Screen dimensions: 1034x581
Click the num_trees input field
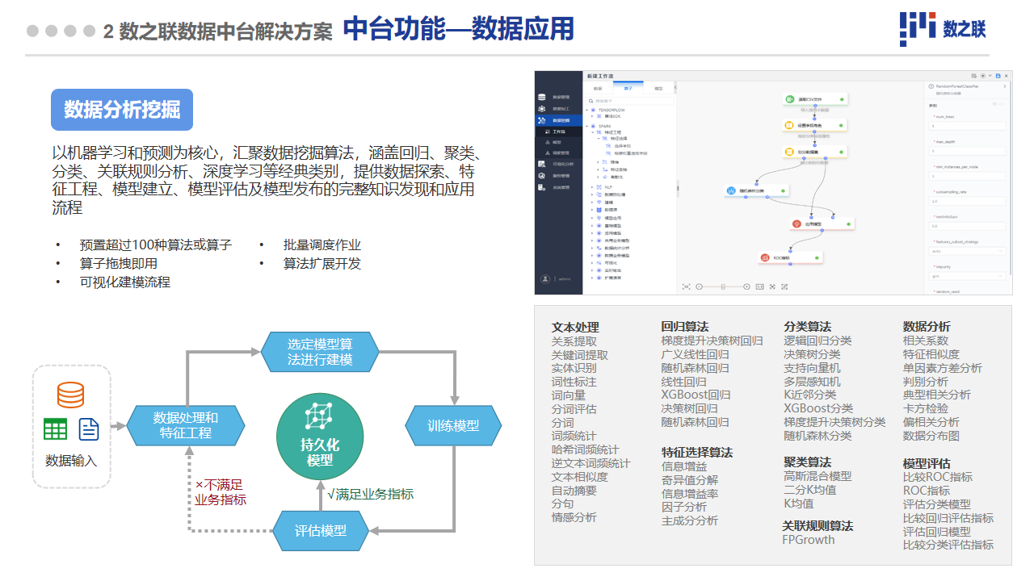(968, 126)
